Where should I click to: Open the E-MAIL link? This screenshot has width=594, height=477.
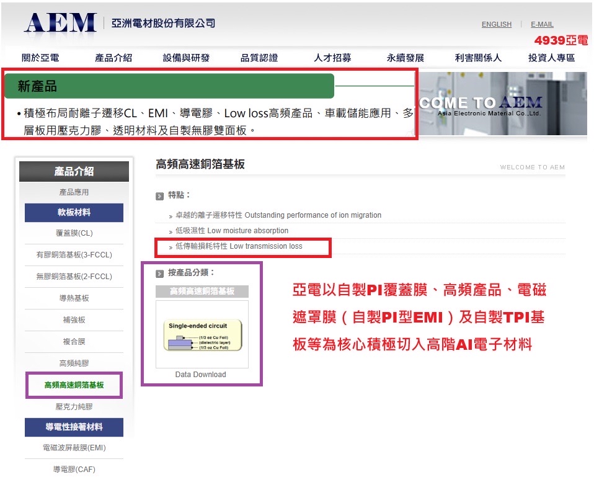[542, 24]
